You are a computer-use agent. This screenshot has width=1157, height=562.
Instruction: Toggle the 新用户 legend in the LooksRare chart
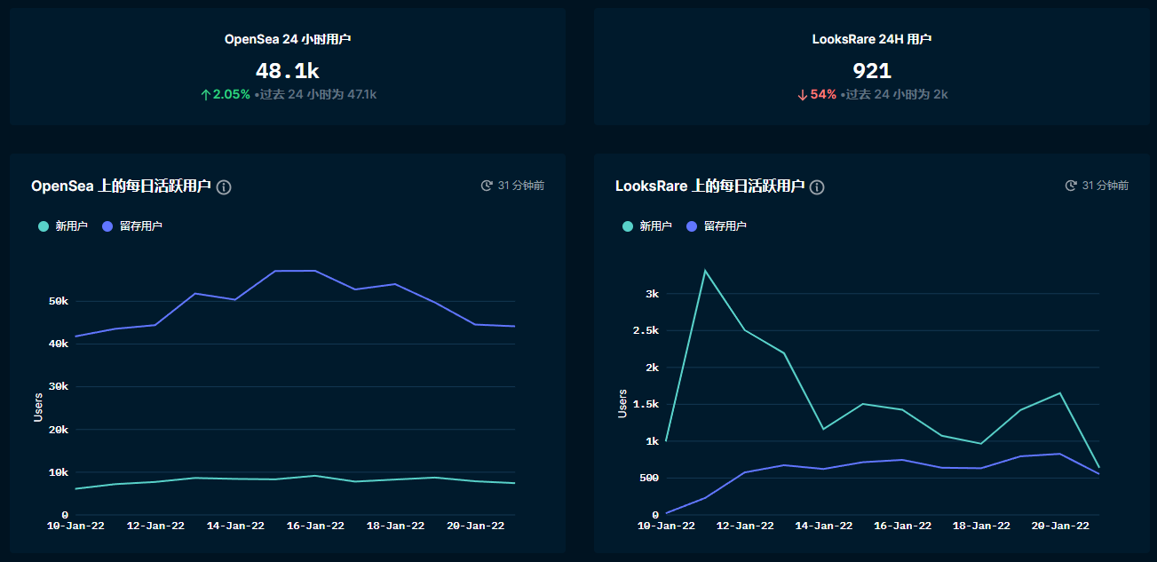pyautogui.click(x=647, y=226)
